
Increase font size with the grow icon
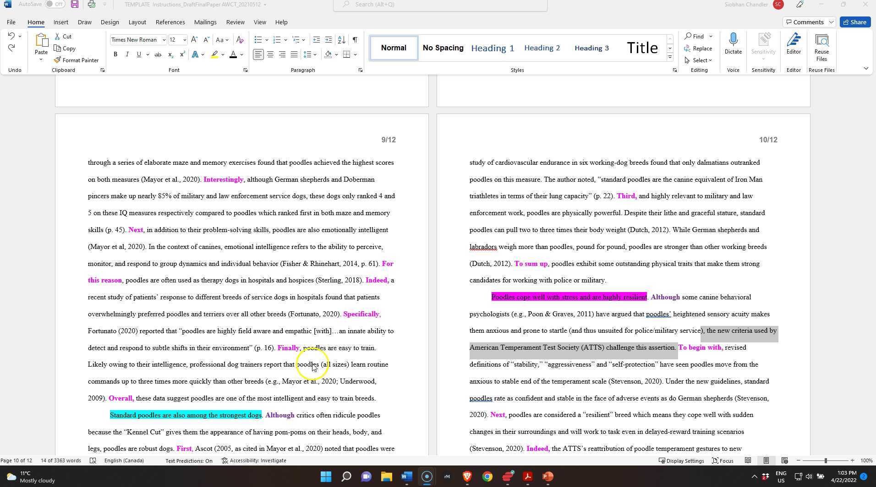click(194, 40)
